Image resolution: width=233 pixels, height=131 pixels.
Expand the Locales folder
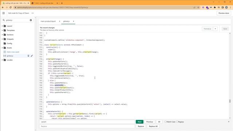point(2,60)
